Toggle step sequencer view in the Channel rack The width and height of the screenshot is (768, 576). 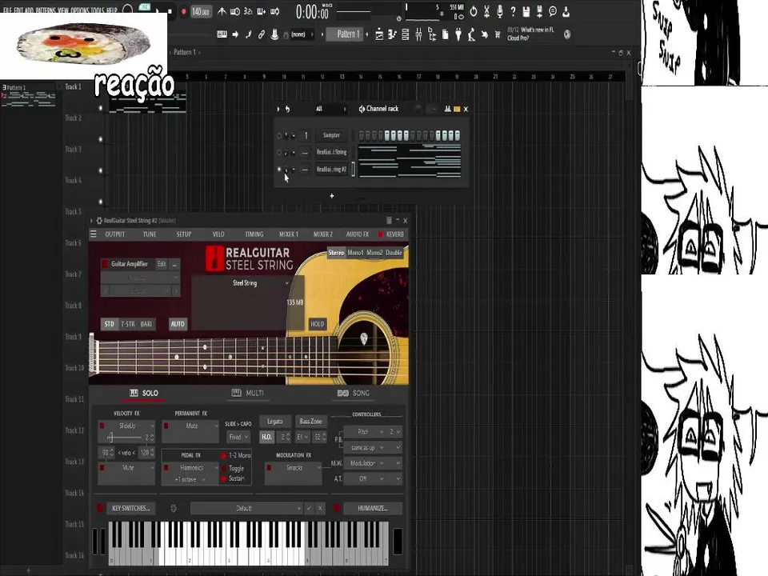click(457, 109)
